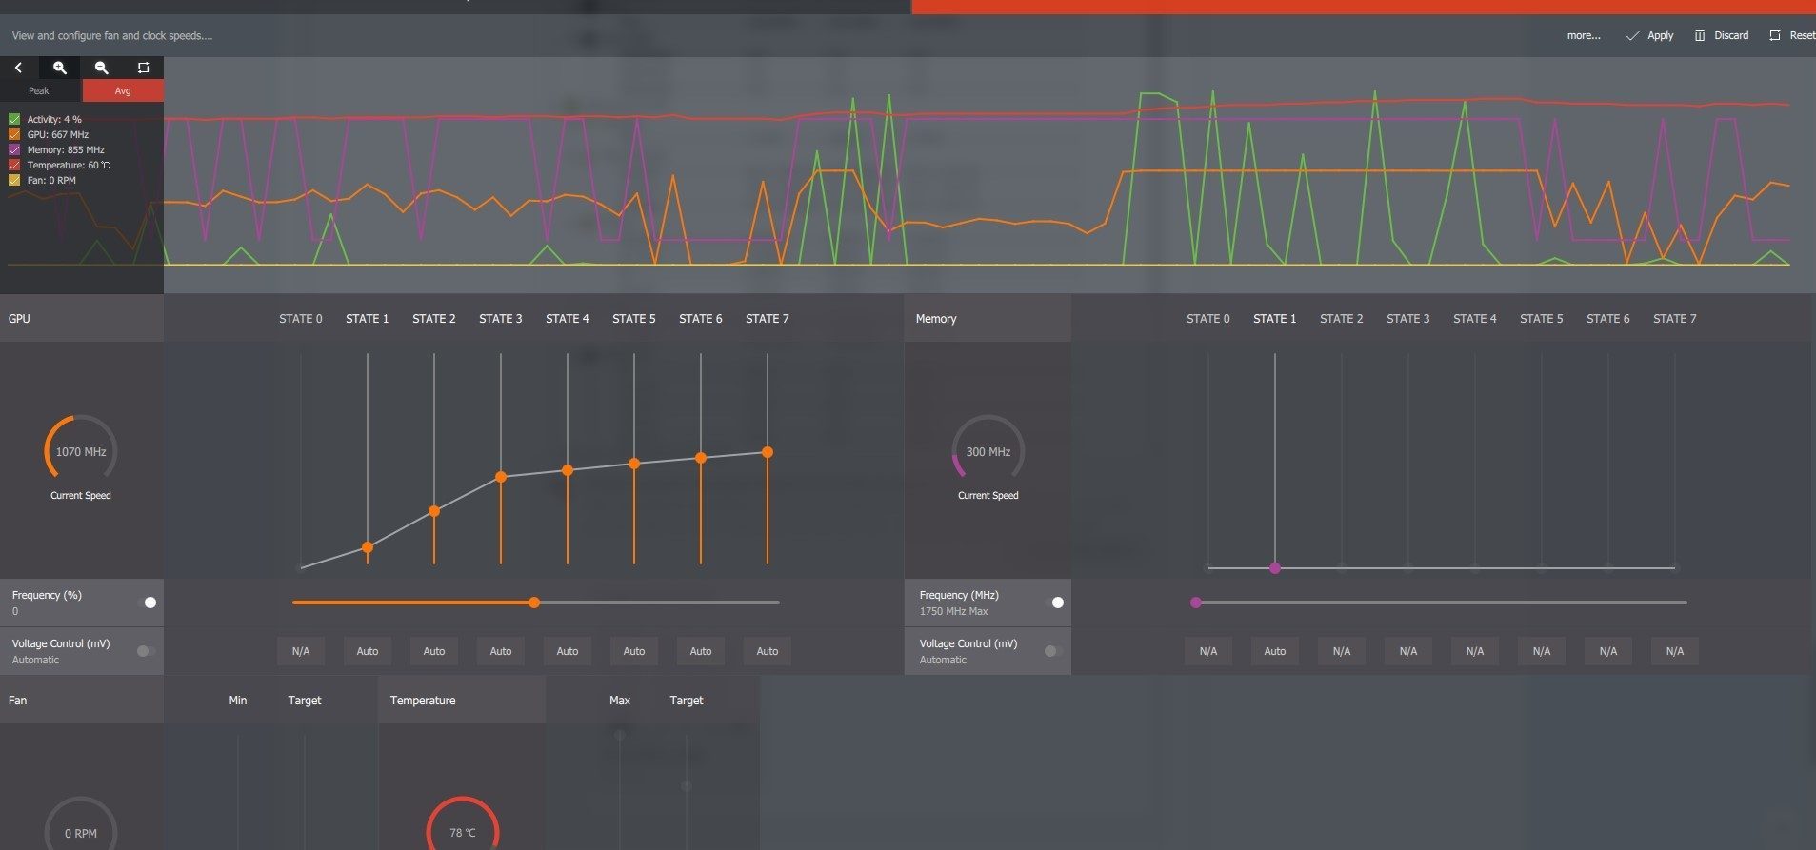Switch to the Peak tab

click(39, 90)
